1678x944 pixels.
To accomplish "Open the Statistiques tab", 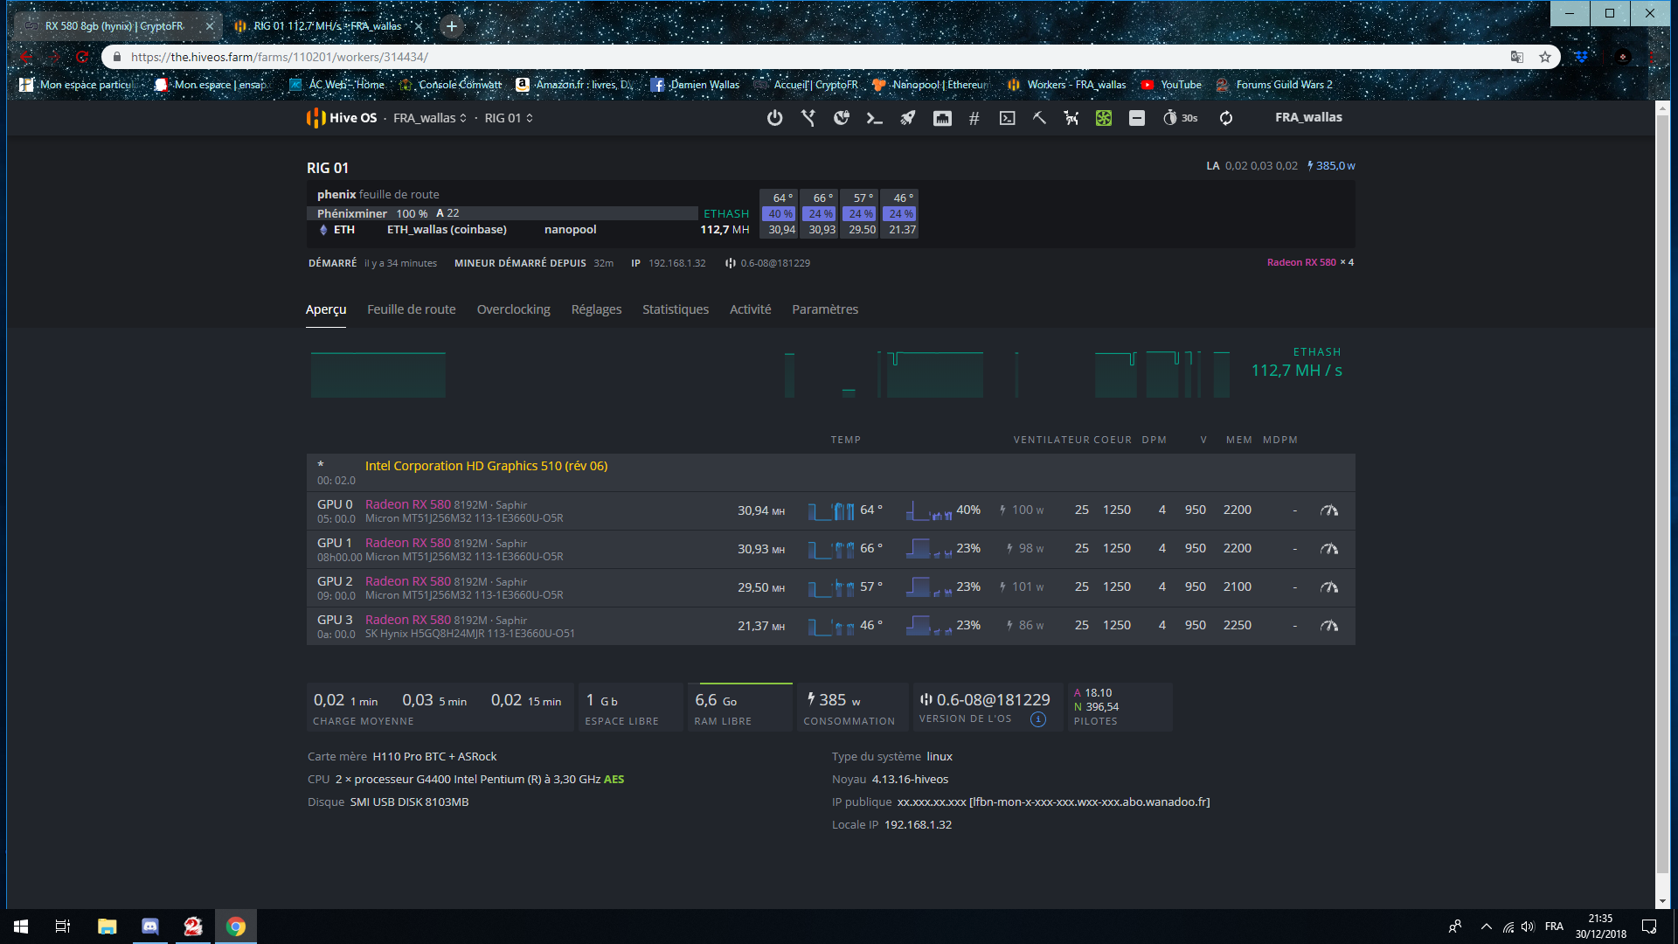I will pos(675,309).
